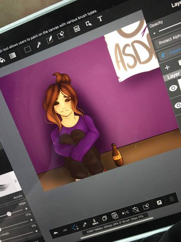This screenshot has width=181, height=242.
Task: Pick the Select Eraser tool
Action: (x=61, y=35)
